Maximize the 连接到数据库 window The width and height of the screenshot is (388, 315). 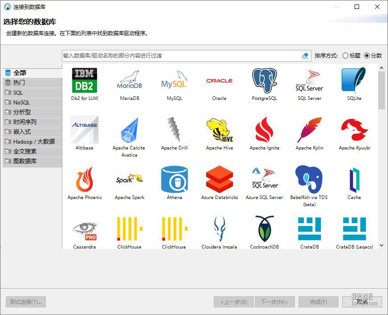[x=357, y=7]
